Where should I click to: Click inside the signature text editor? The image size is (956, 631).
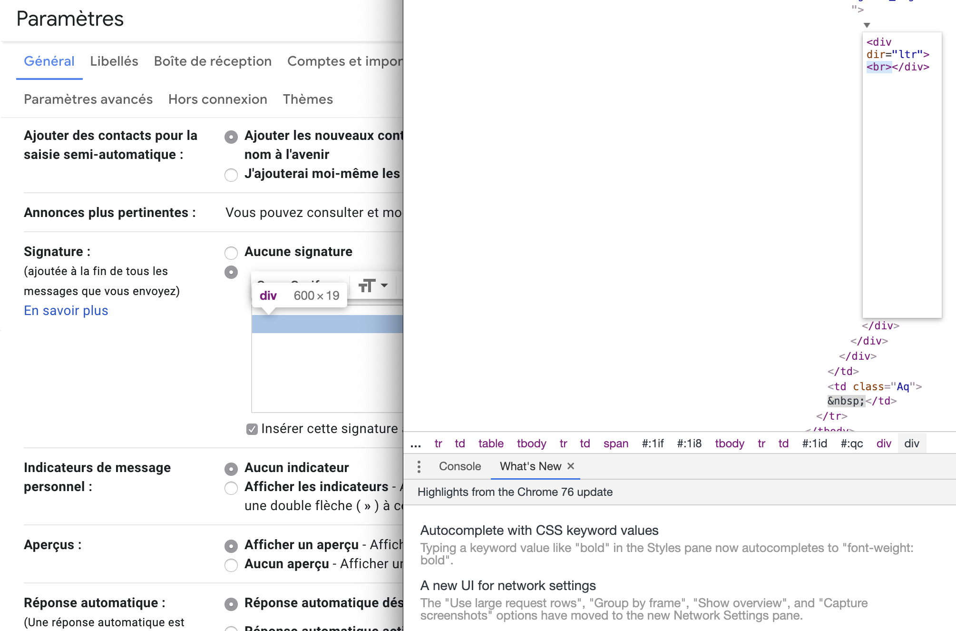coord(327,366)
